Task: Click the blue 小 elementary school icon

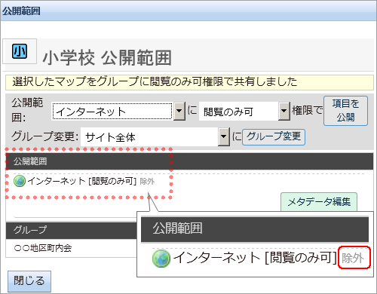Action: coord(20,51)
